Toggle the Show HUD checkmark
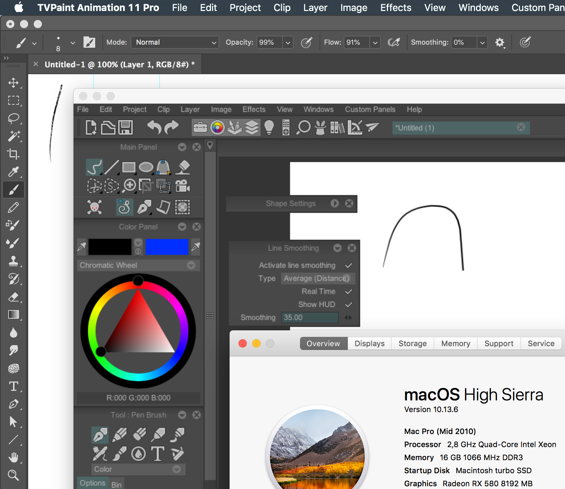Screen dimensions: 565x489 348,305
